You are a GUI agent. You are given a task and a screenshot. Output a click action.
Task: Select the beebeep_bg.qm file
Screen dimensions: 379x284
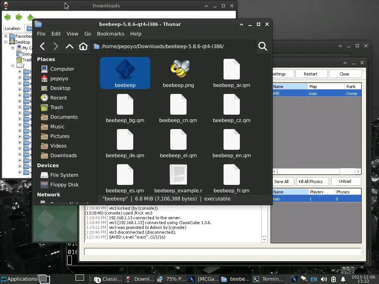tap(125, 108)
